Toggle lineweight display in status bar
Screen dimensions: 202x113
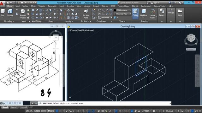(x=99, y=111)
